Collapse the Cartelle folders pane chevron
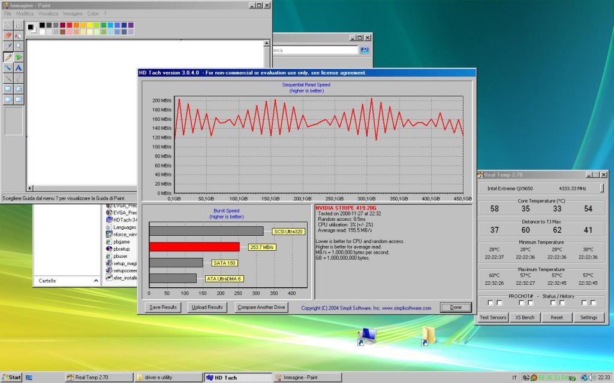Viewport: 614px width, 383px height. point(96,281)
